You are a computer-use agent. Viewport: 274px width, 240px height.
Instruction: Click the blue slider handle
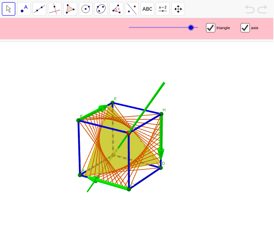pyautogui.click(x=191, y=28)
